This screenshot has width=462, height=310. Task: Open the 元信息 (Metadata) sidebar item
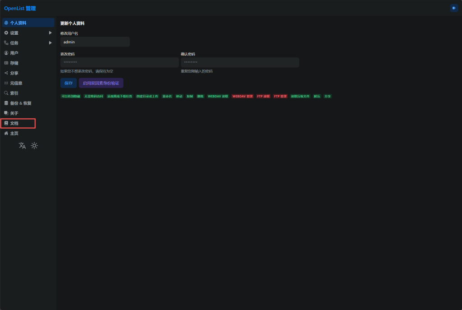pyautogui.click(x=16, y=83)
